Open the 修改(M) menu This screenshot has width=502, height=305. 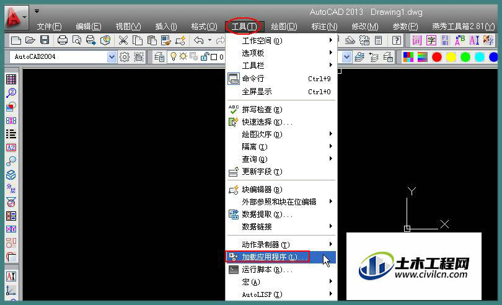tap(365, 26)
